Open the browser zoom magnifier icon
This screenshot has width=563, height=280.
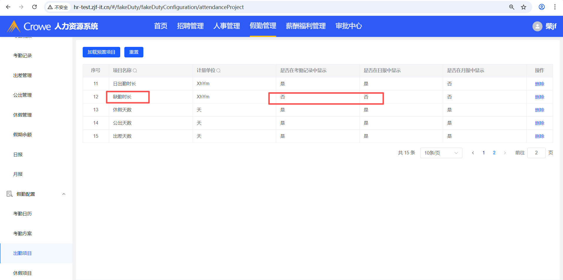coord(512,7)
